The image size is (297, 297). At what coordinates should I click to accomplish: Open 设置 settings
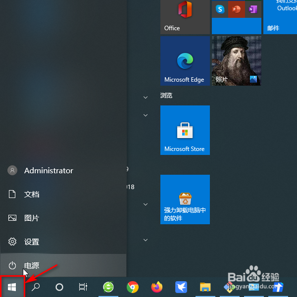point(63,242)
